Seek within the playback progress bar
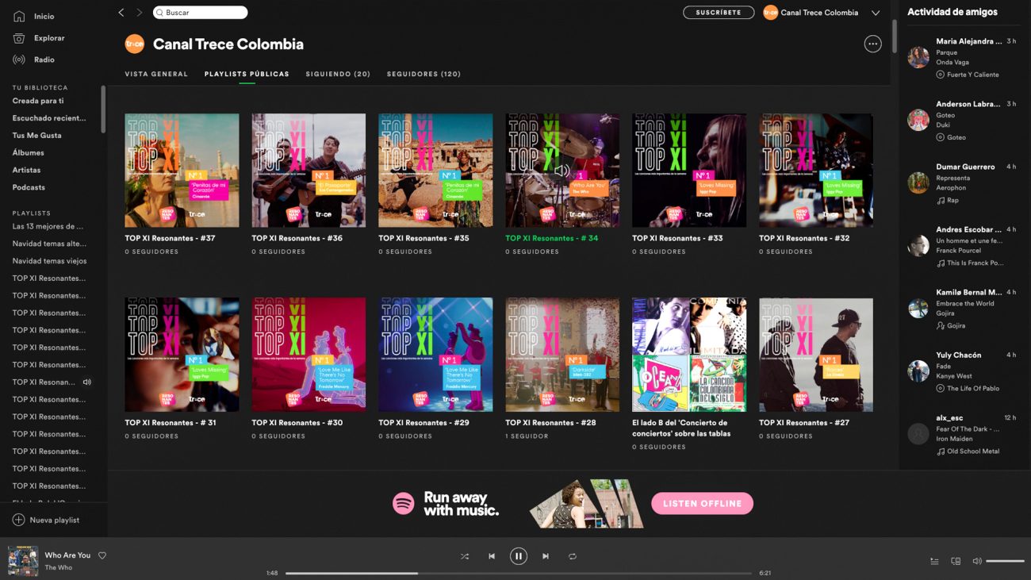Viewport: 1031px width, 580px height. click(x=519, y=572)
